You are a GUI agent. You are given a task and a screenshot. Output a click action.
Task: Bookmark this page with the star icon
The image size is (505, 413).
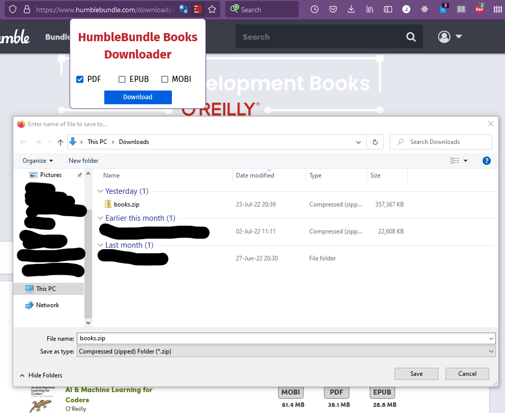pos(212,9)
